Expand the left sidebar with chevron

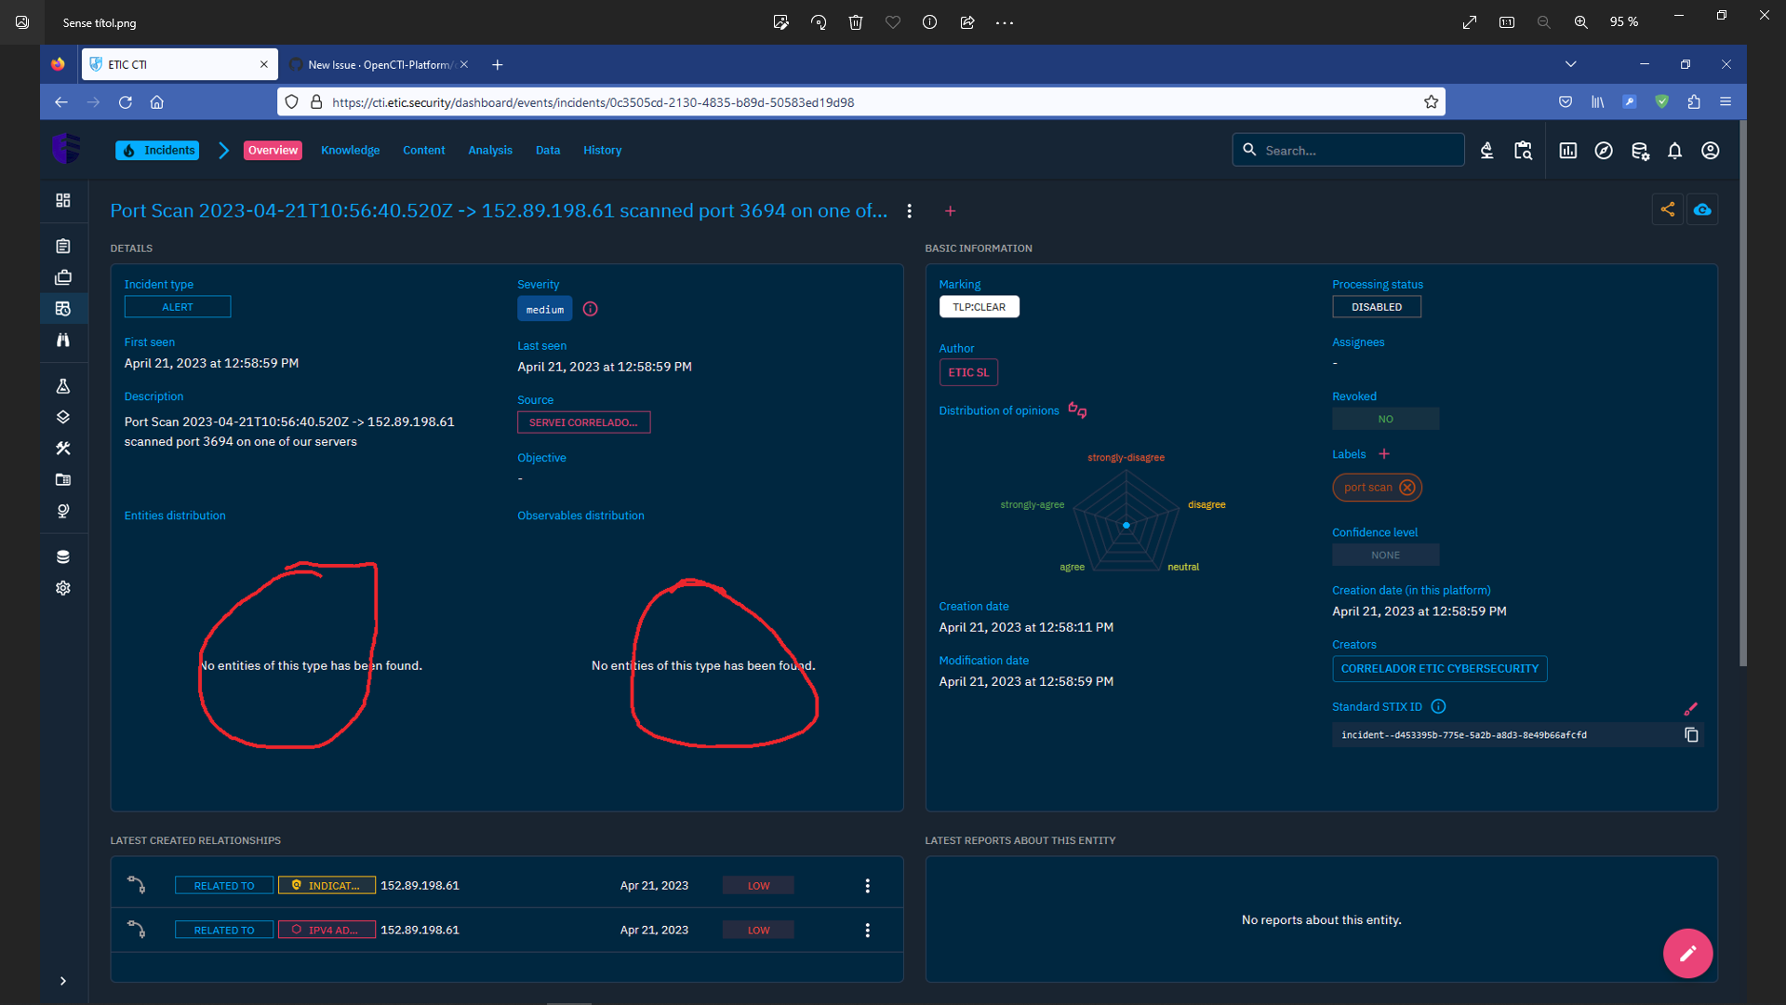click(x=63, y=981)
